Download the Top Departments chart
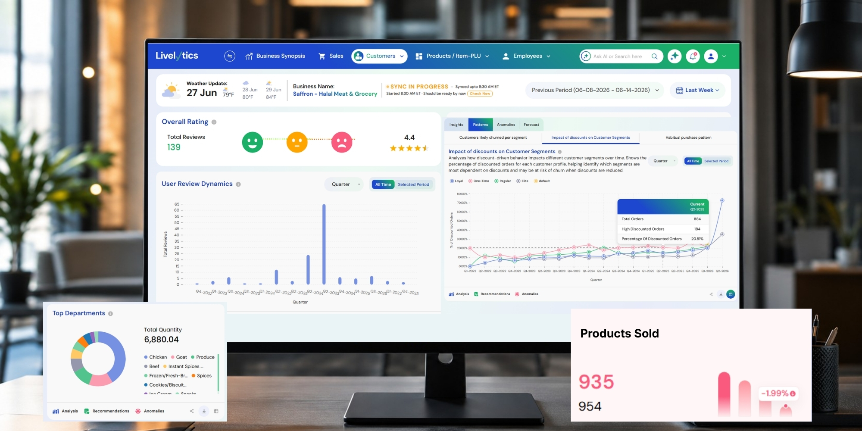The height and width of the screenshot is (431, 862). pos(204,411)
